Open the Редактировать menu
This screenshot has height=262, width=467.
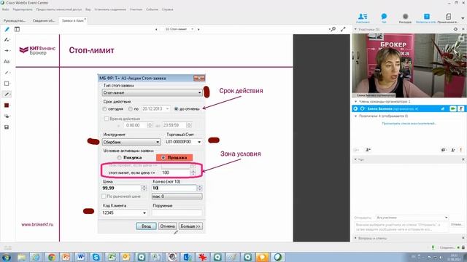23,9
